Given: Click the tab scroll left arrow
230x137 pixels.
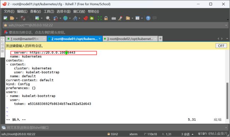Looking at the screenshot, I should pos(218,38).
